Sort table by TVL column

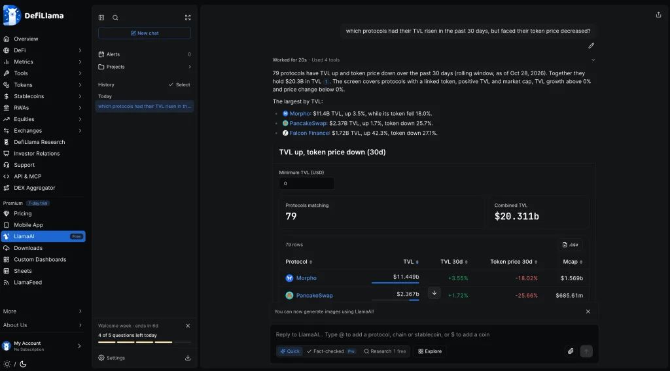point(411,262)
